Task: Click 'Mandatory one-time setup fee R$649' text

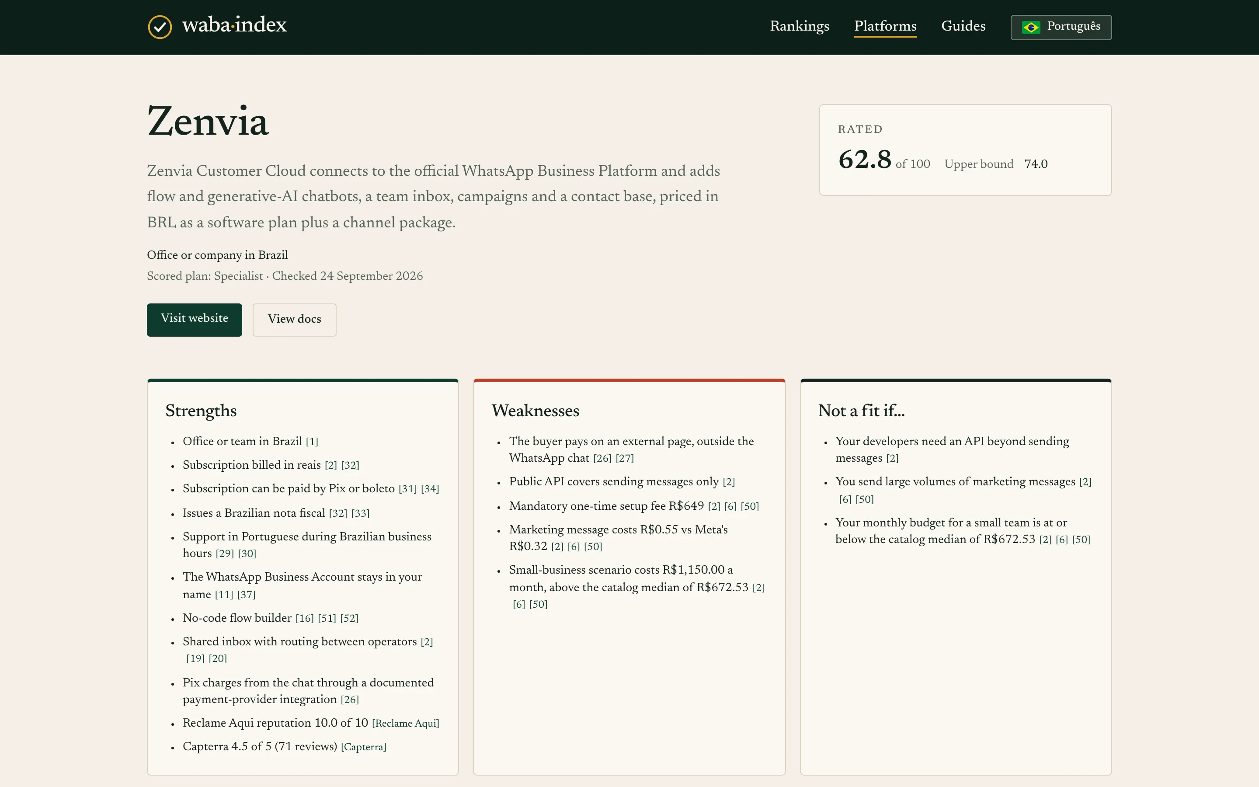Action: click(606, 506)
